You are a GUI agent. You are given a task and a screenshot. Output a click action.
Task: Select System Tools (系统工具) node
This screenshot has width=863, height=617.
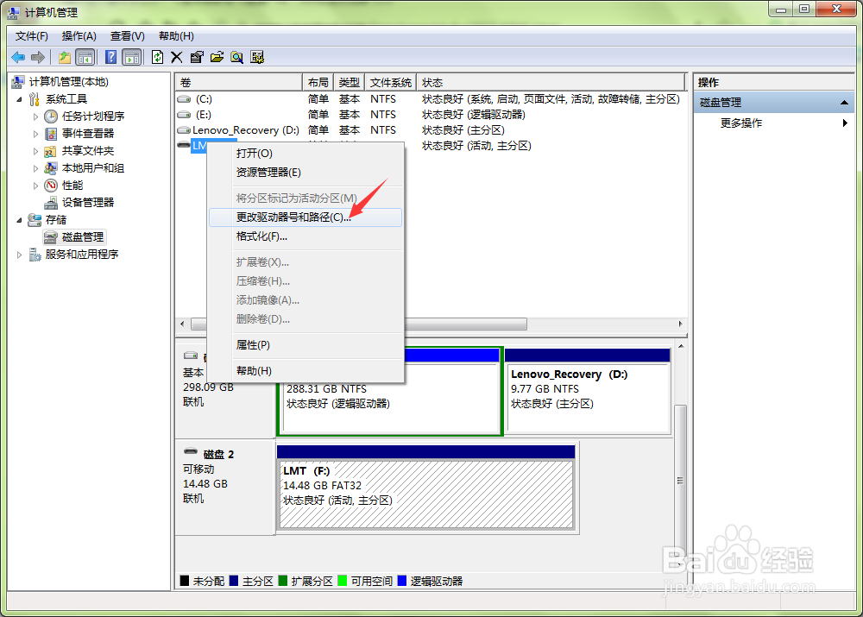[66, 99]
